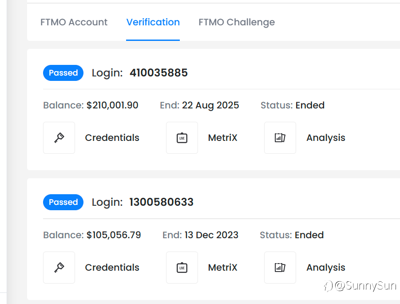Screen dimensions: 400x304
Task: Click Analysis label under account 1300580633
Action: (325, 268)
